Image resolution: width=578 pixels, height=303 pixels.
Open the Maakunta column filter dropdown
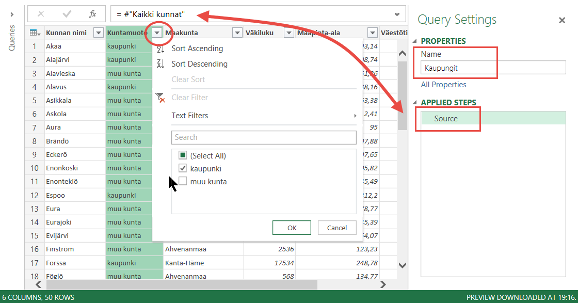(x=237, y=33)
